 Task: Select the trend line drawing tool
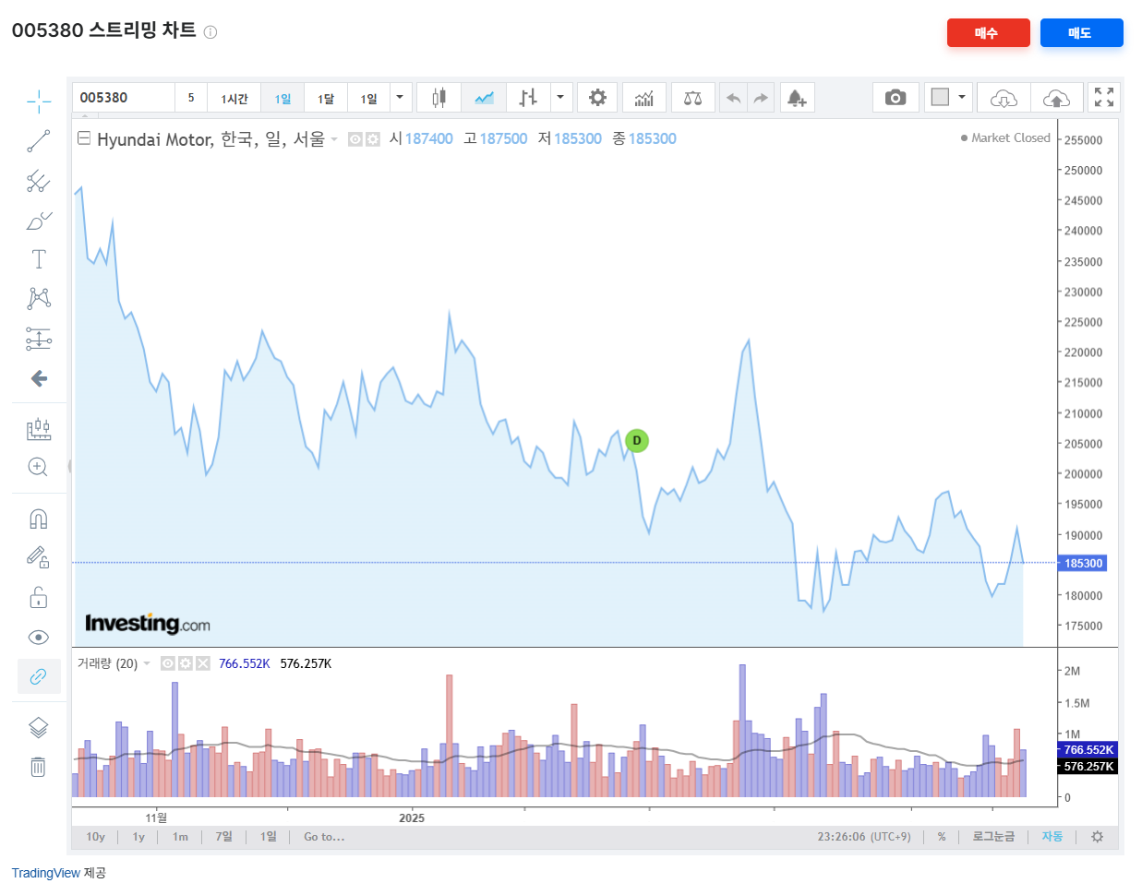tap(39, 141)
